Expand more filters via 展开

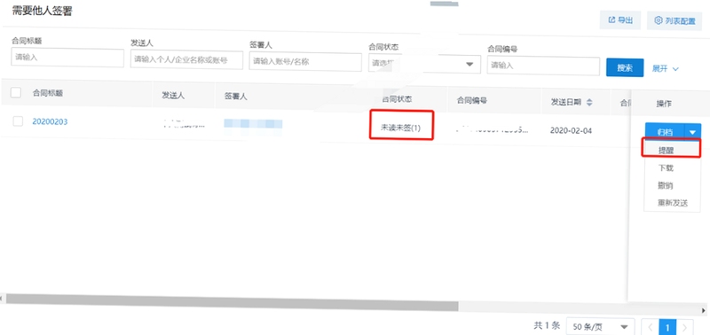[x=665, y=69]
